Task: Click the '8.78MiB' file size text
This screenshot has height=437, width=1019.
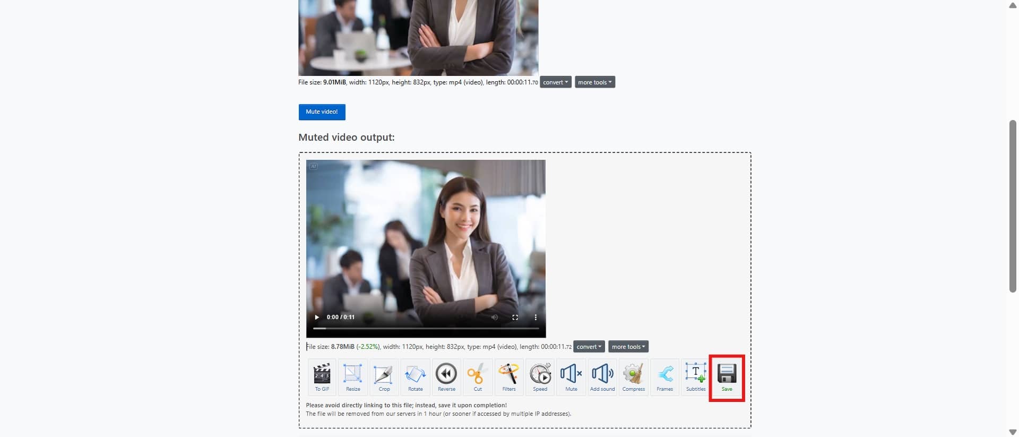Action: tap(343, 347)
